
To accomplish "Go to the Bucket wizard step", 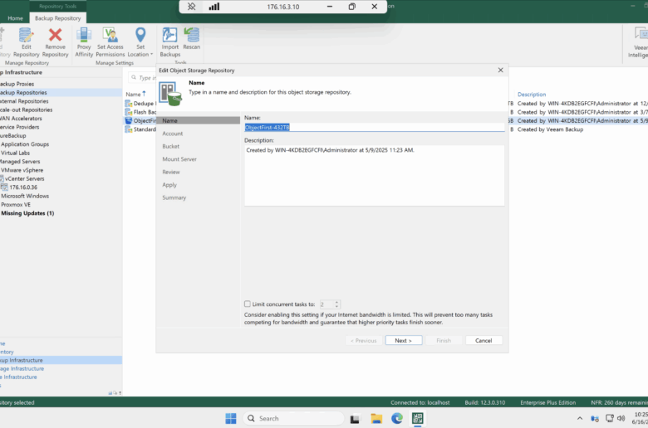I will (x=170, y=147).
